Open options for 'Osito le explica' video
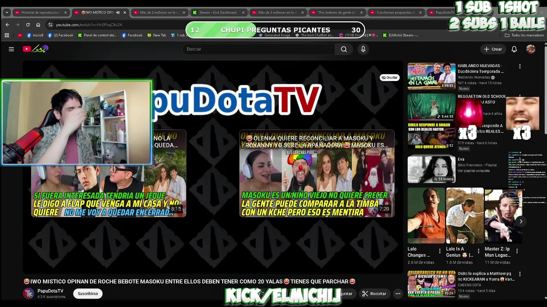This screenshot has width=547, height=307. (520, 274)
